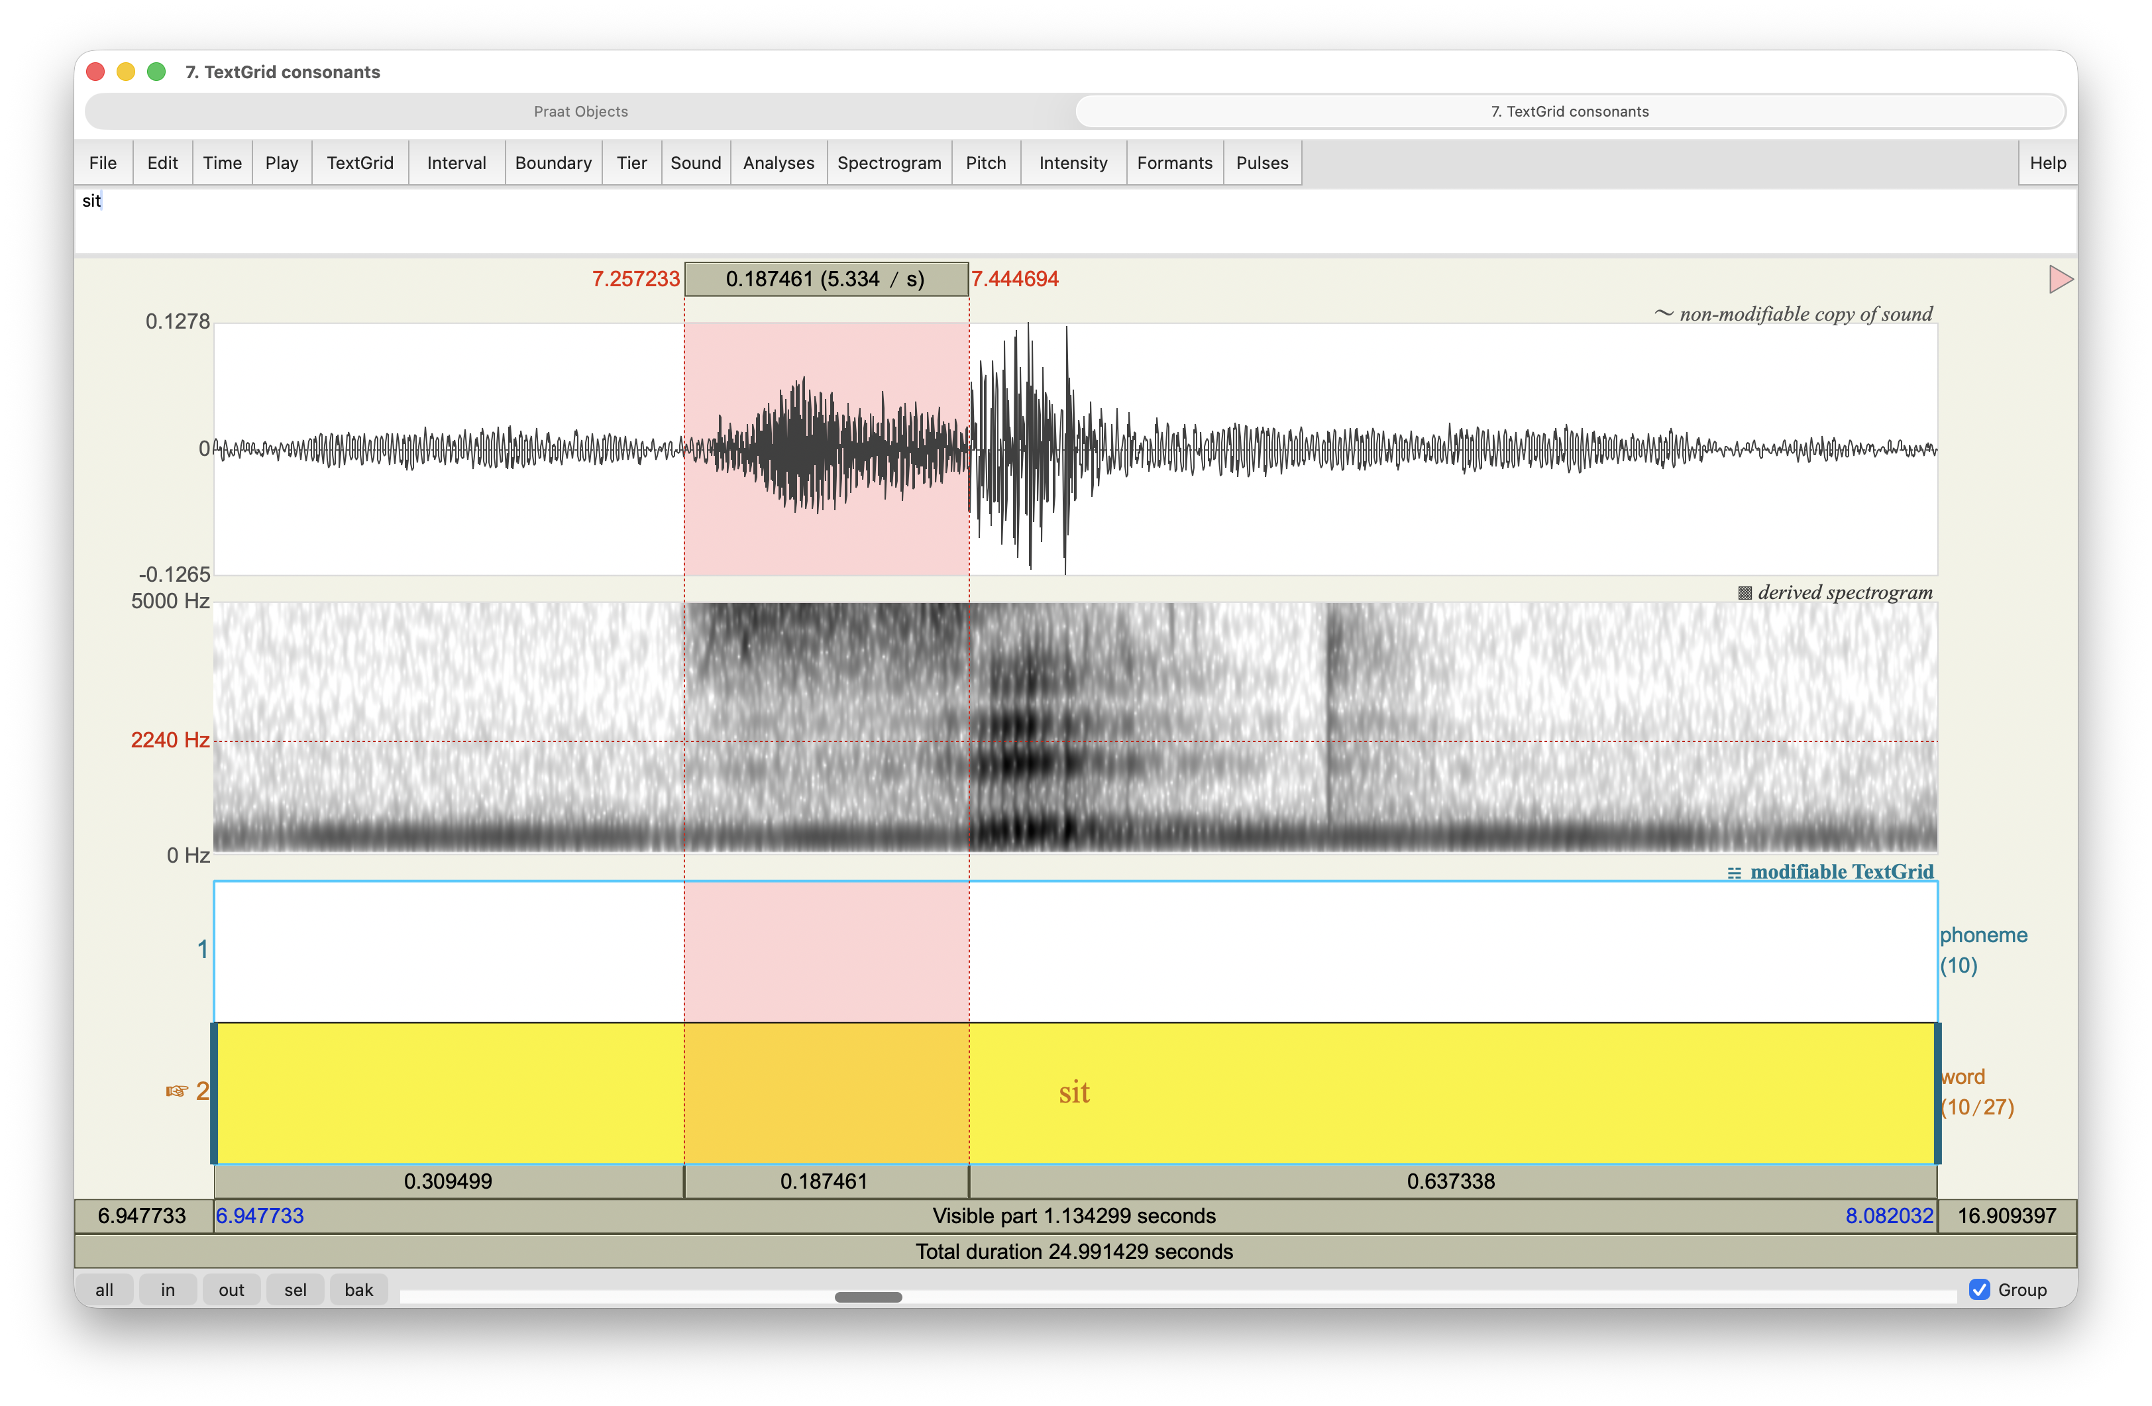Open the Tier menu

click(632, 163)
